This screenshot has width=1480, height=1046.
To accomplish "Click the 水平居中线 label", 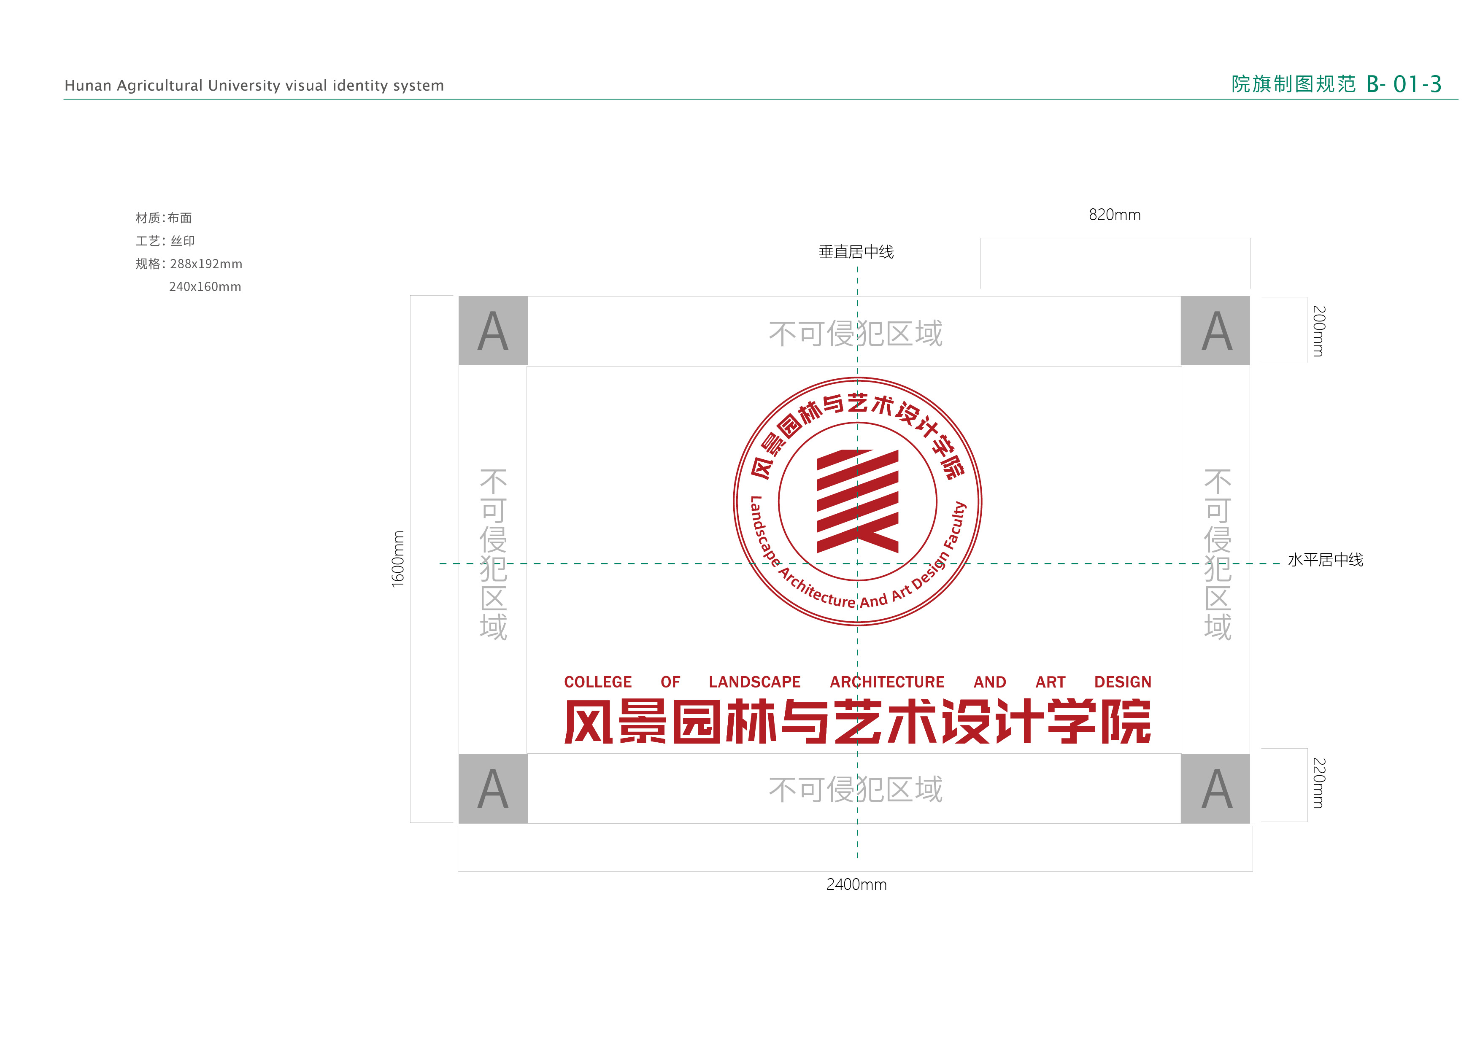I will click(1325, 559).
